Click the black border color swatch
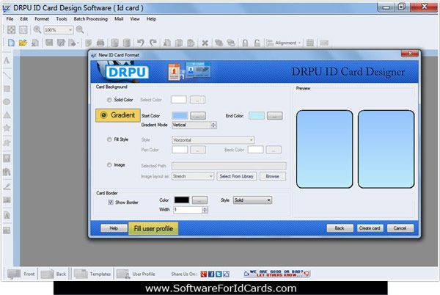The width and height of the screenshot is (440, 295). click(182, 200)
